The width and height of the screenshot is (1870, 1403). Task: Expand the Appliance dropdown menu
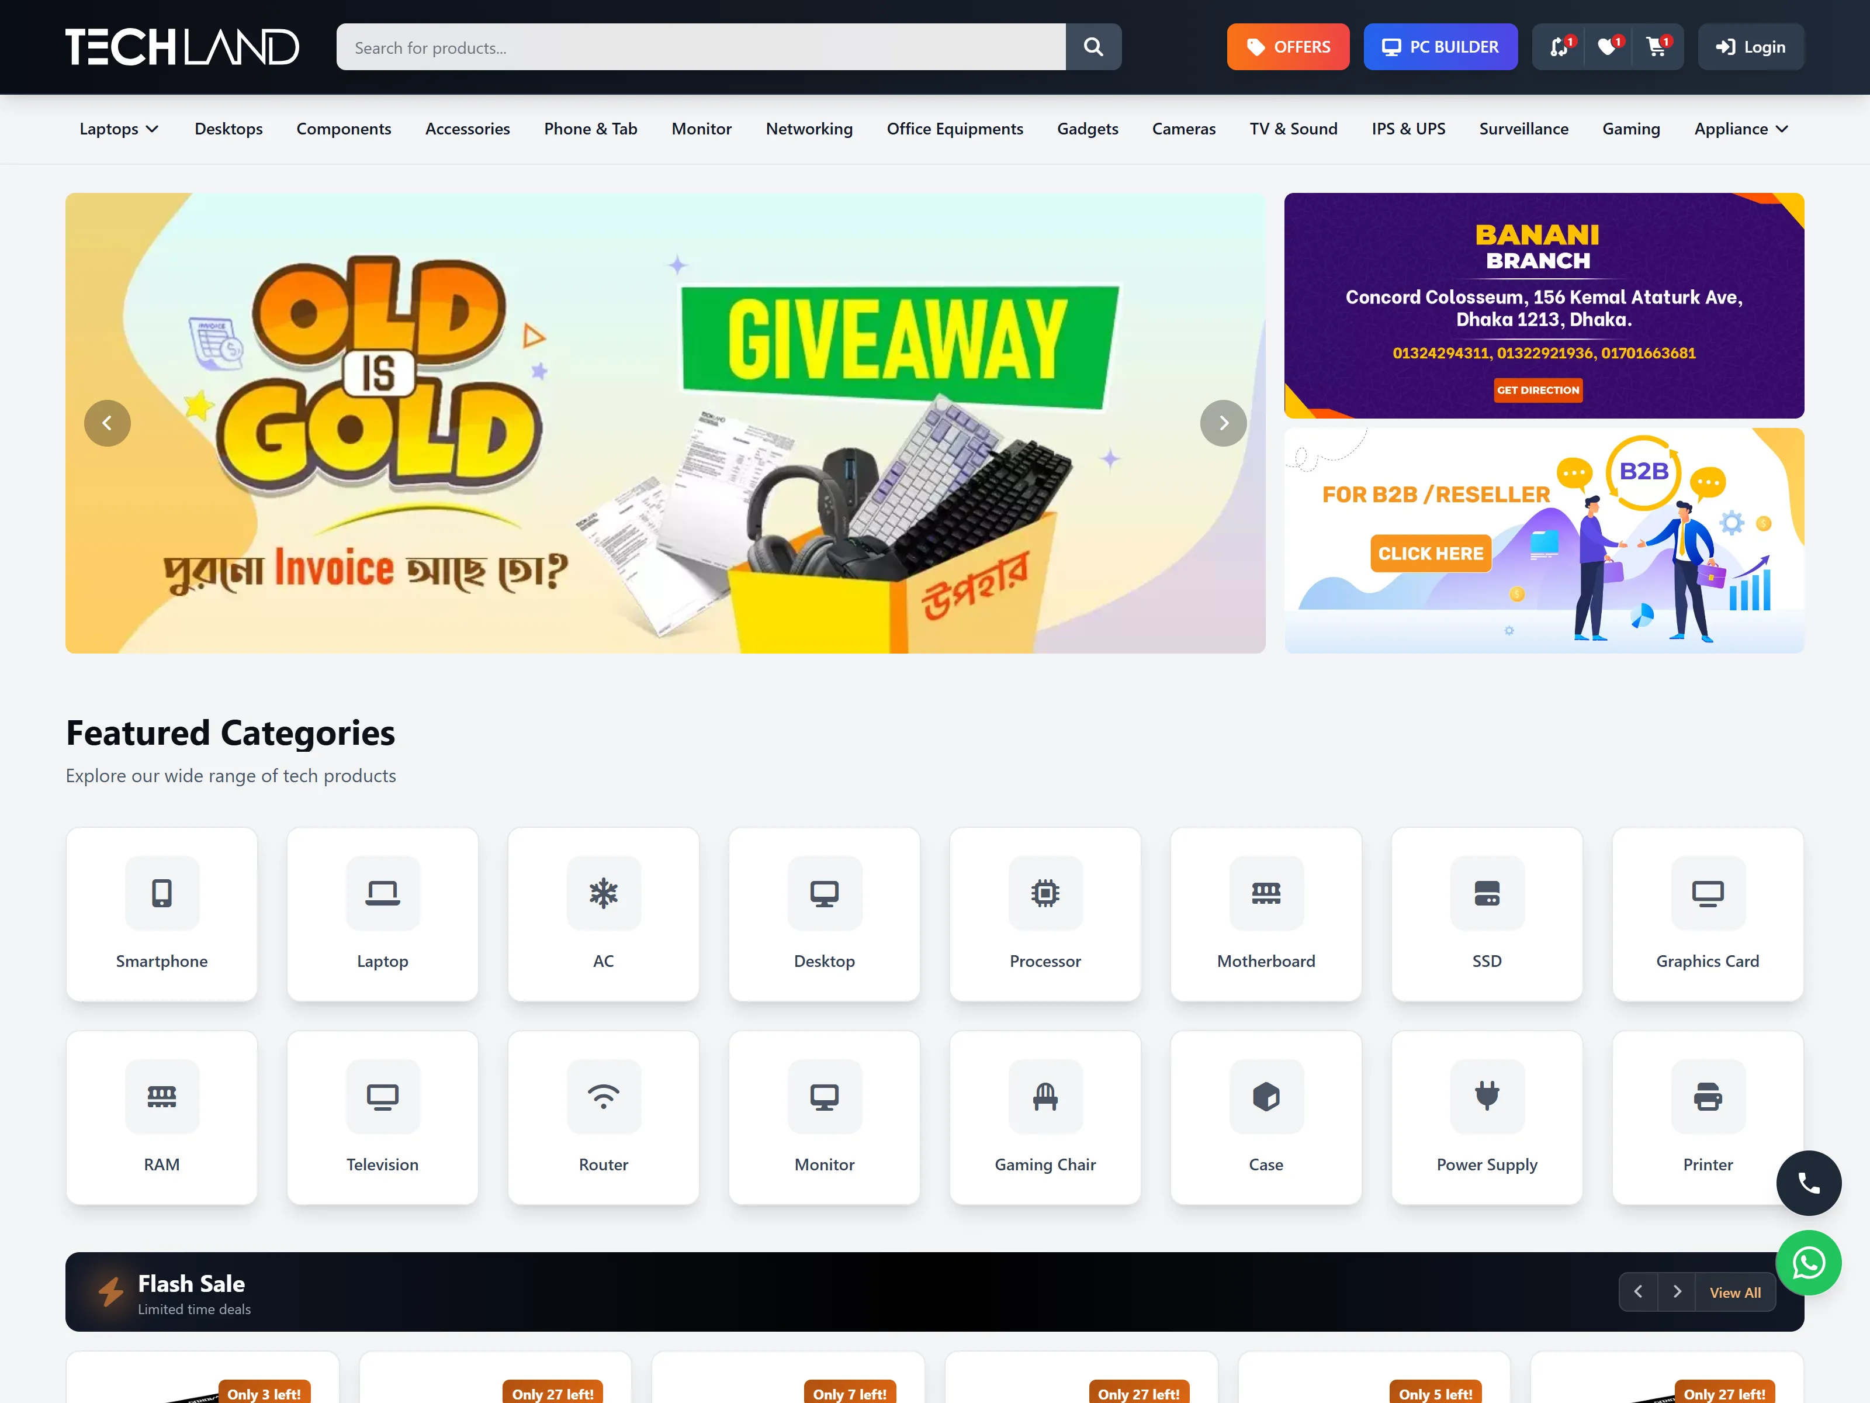[x=1741, y=129]
